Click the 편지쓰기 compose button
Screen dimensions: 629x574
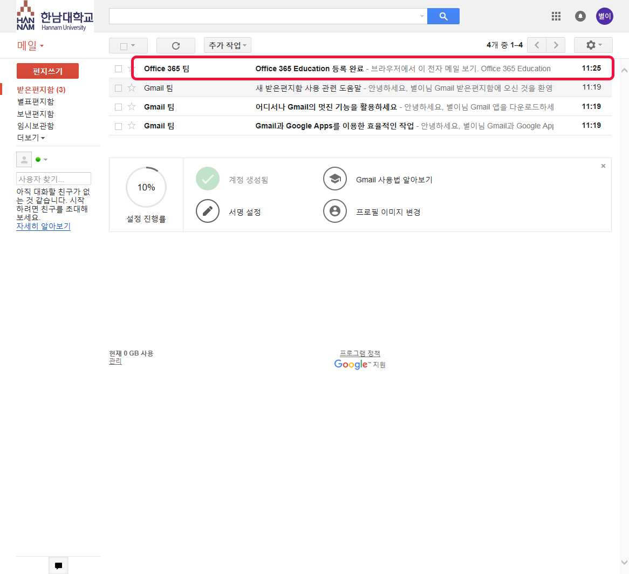(x=47, y=71)
